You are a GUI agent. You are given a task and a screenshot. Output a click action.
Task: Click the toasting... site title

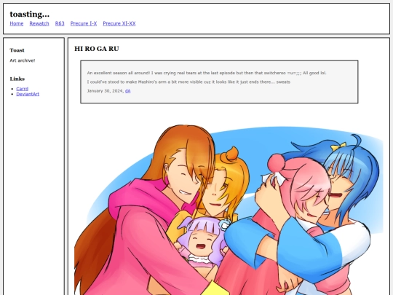pos(30,15)
